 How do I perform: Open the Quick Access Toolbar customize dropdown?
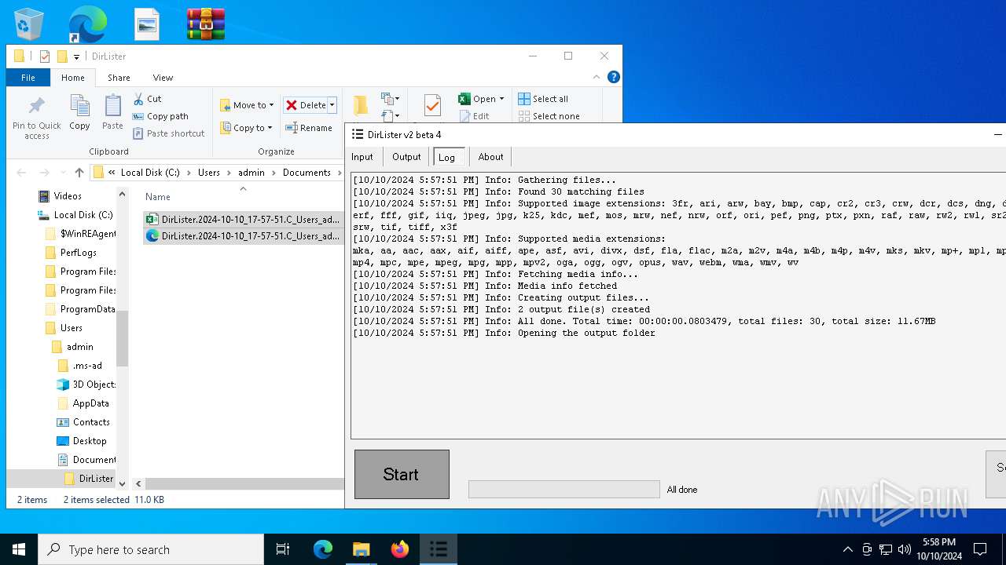pos(76,56)
